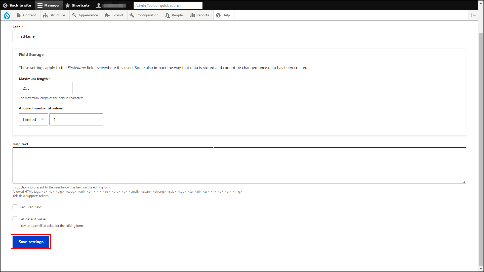
Task: Click the Drupal logo icon
Action: [7, 15]
